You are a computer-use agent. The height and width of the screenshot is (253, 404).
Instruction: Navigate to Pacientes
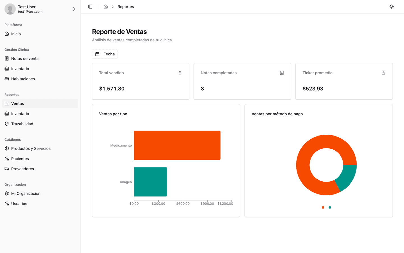click(x=20, y=159)
